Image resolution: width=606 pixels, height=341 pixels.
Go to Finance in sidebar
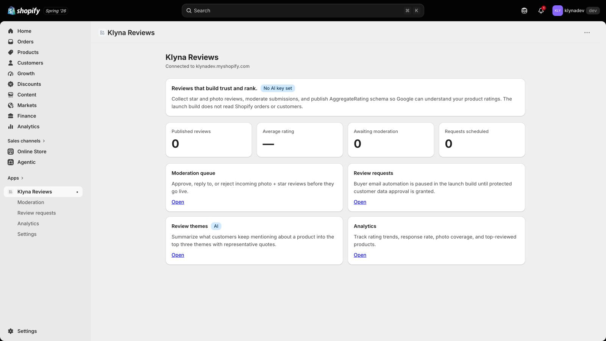pyautogui.click(x=27, y=116)
